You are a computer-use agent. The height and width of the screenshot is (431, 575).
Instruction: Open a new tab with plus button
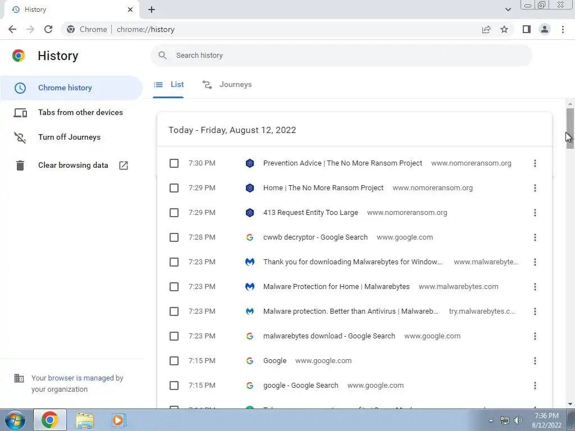[152, 10]
